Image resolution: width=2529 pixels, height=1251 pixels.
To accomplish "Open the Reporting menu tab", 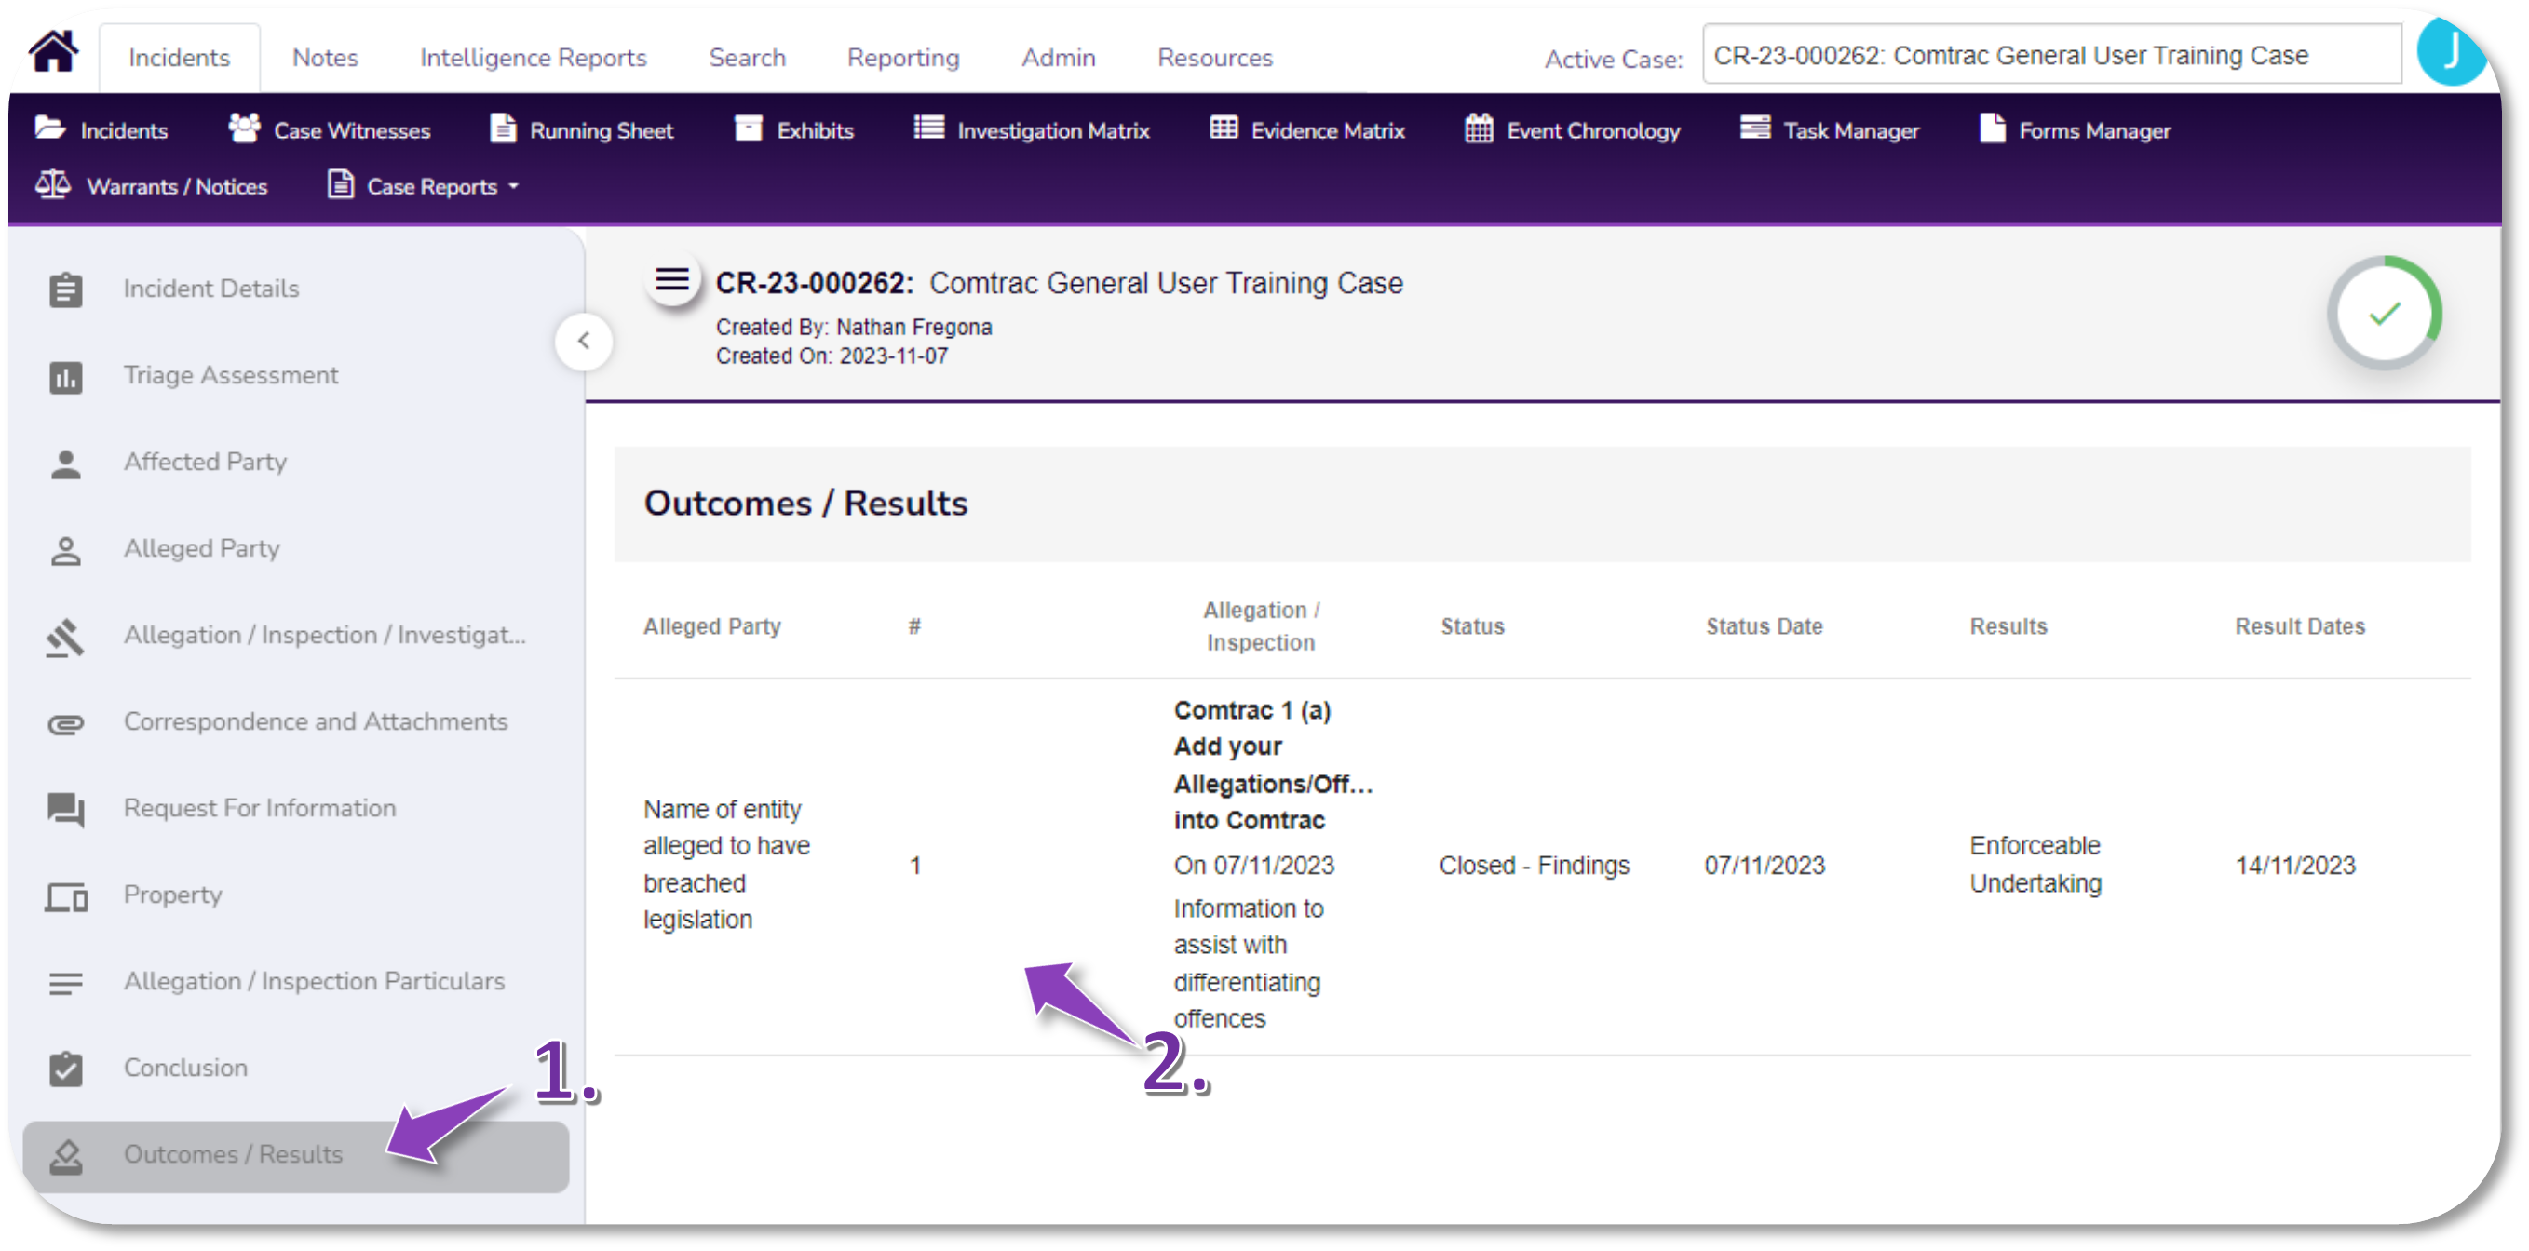I will point(902,57).
